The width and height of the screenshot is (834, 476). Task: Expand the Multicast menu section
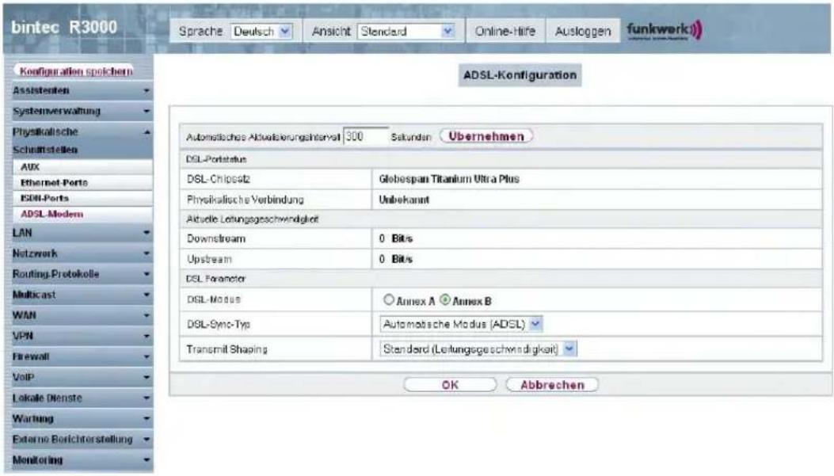tap(82, 295)
